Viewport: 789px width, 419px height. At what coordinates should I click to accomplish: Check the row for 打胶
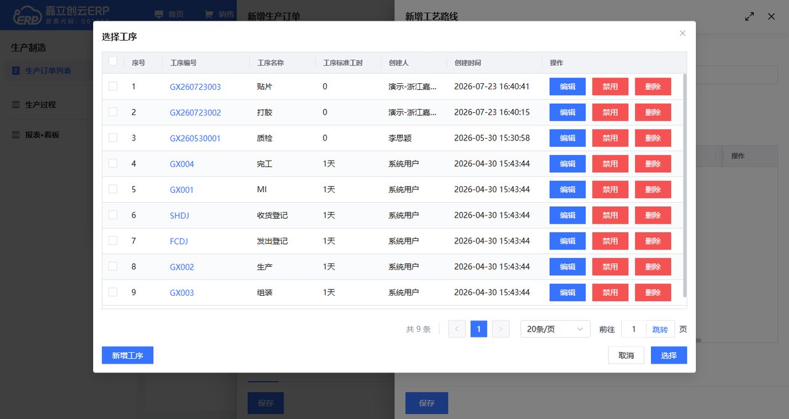tap(113, 112)
